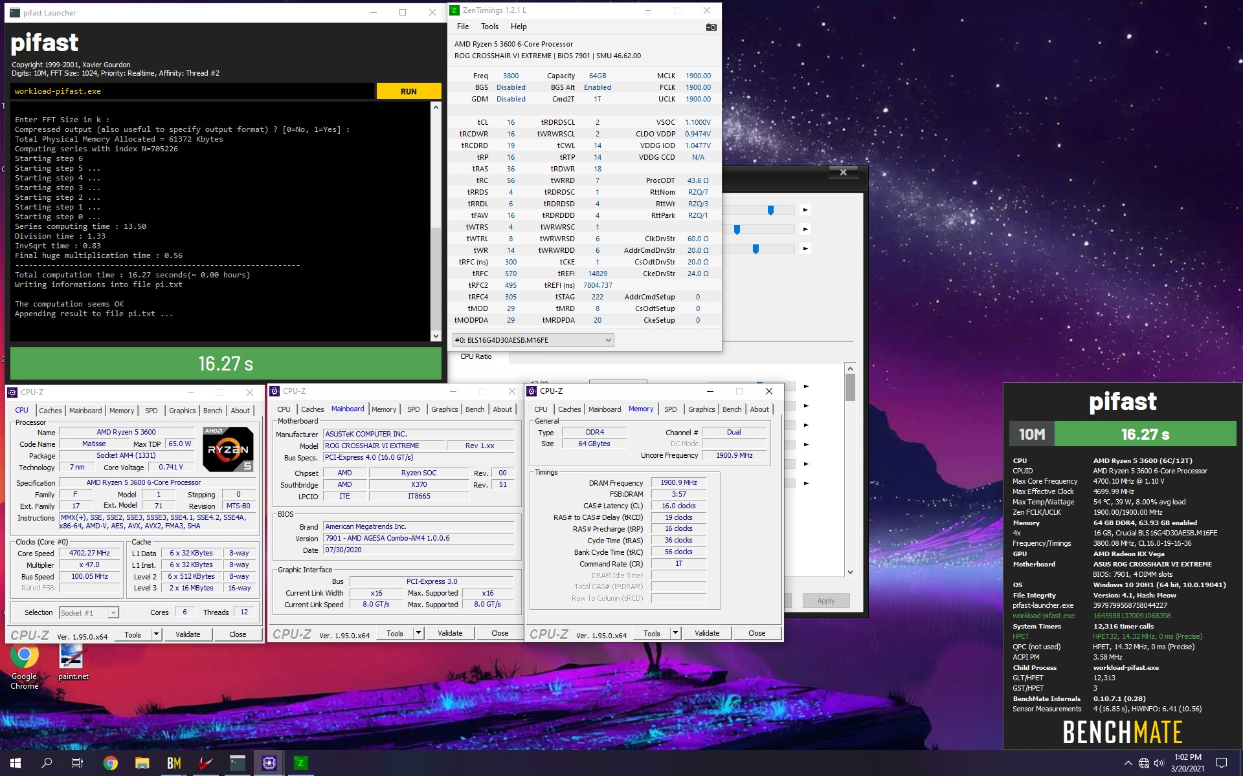Click the taskbar search magnifier icon
This screenshot has width=1243, height=776.
(x=47, y=763)
